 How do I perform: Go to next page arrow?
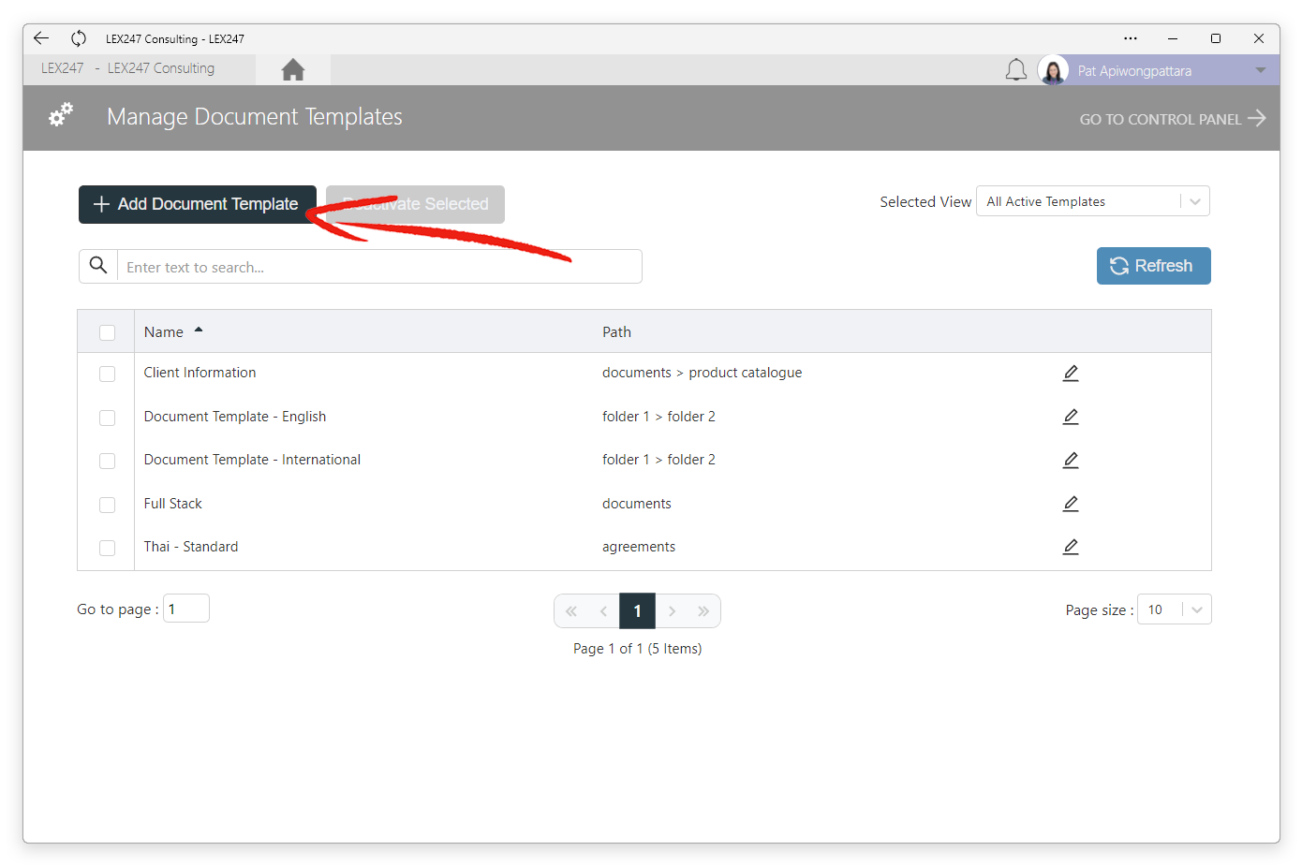[x=672, y=611]
